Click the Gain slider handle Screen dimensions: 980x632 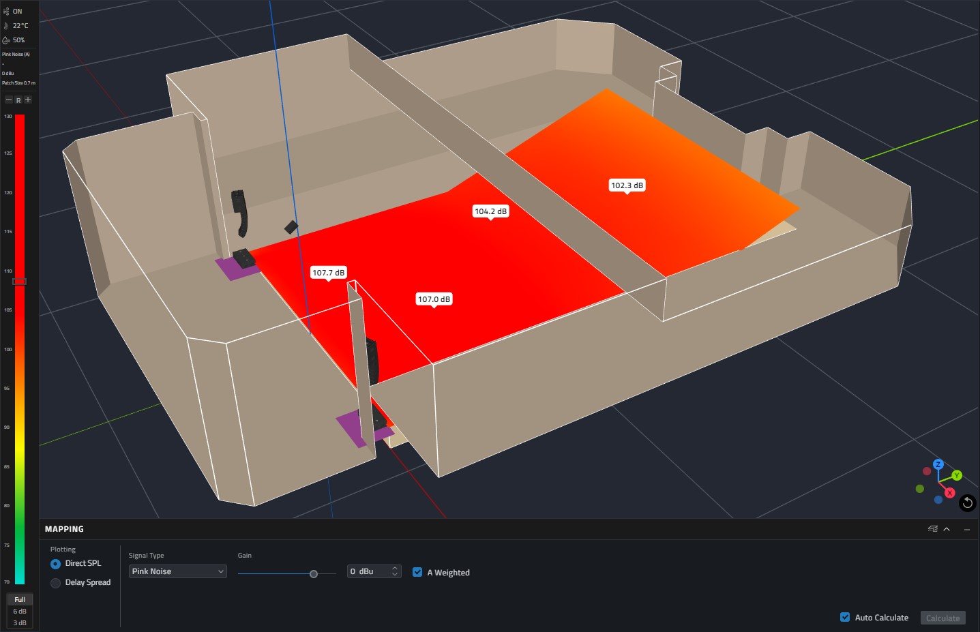tap(314, 574)
